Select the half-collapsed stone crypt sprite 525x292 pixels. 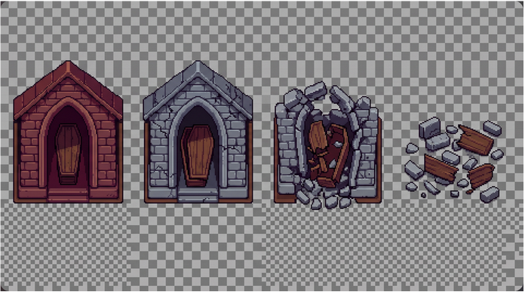[x=328, y=145]
